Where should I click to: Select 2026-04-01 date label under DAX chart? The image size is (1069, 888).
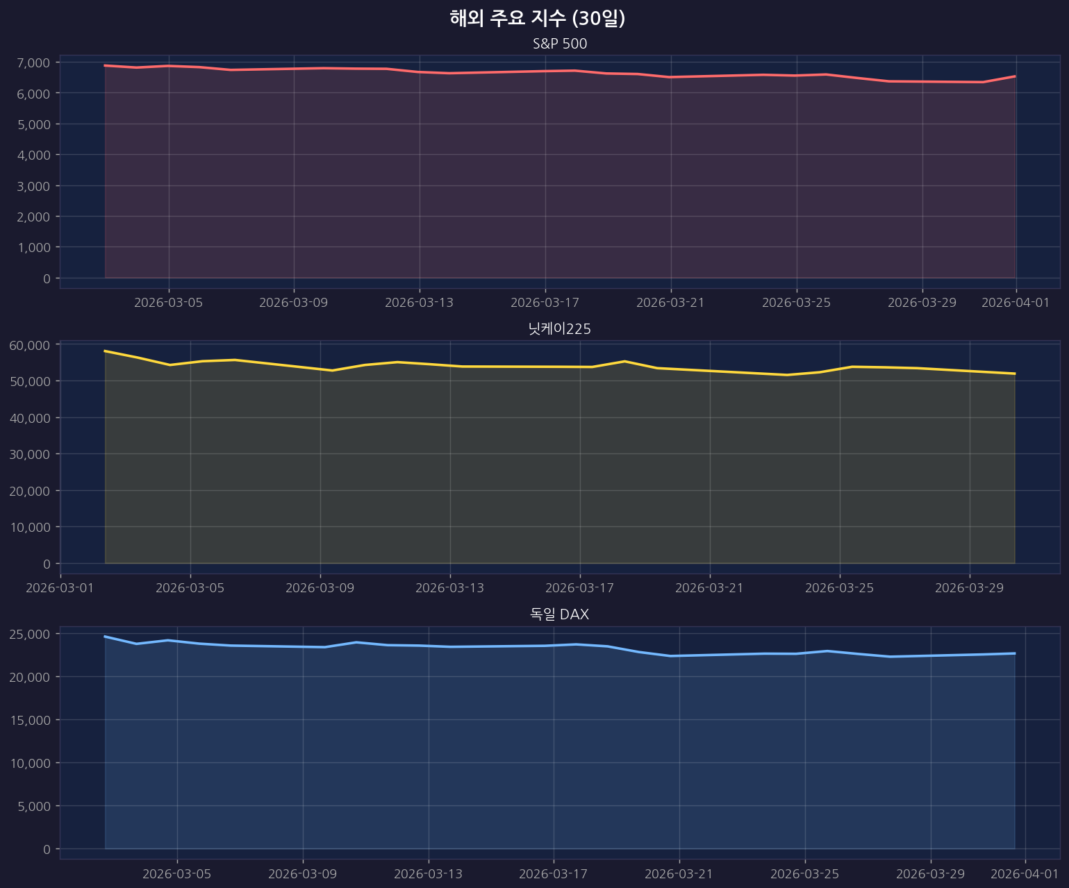(x=1025, y=873)
